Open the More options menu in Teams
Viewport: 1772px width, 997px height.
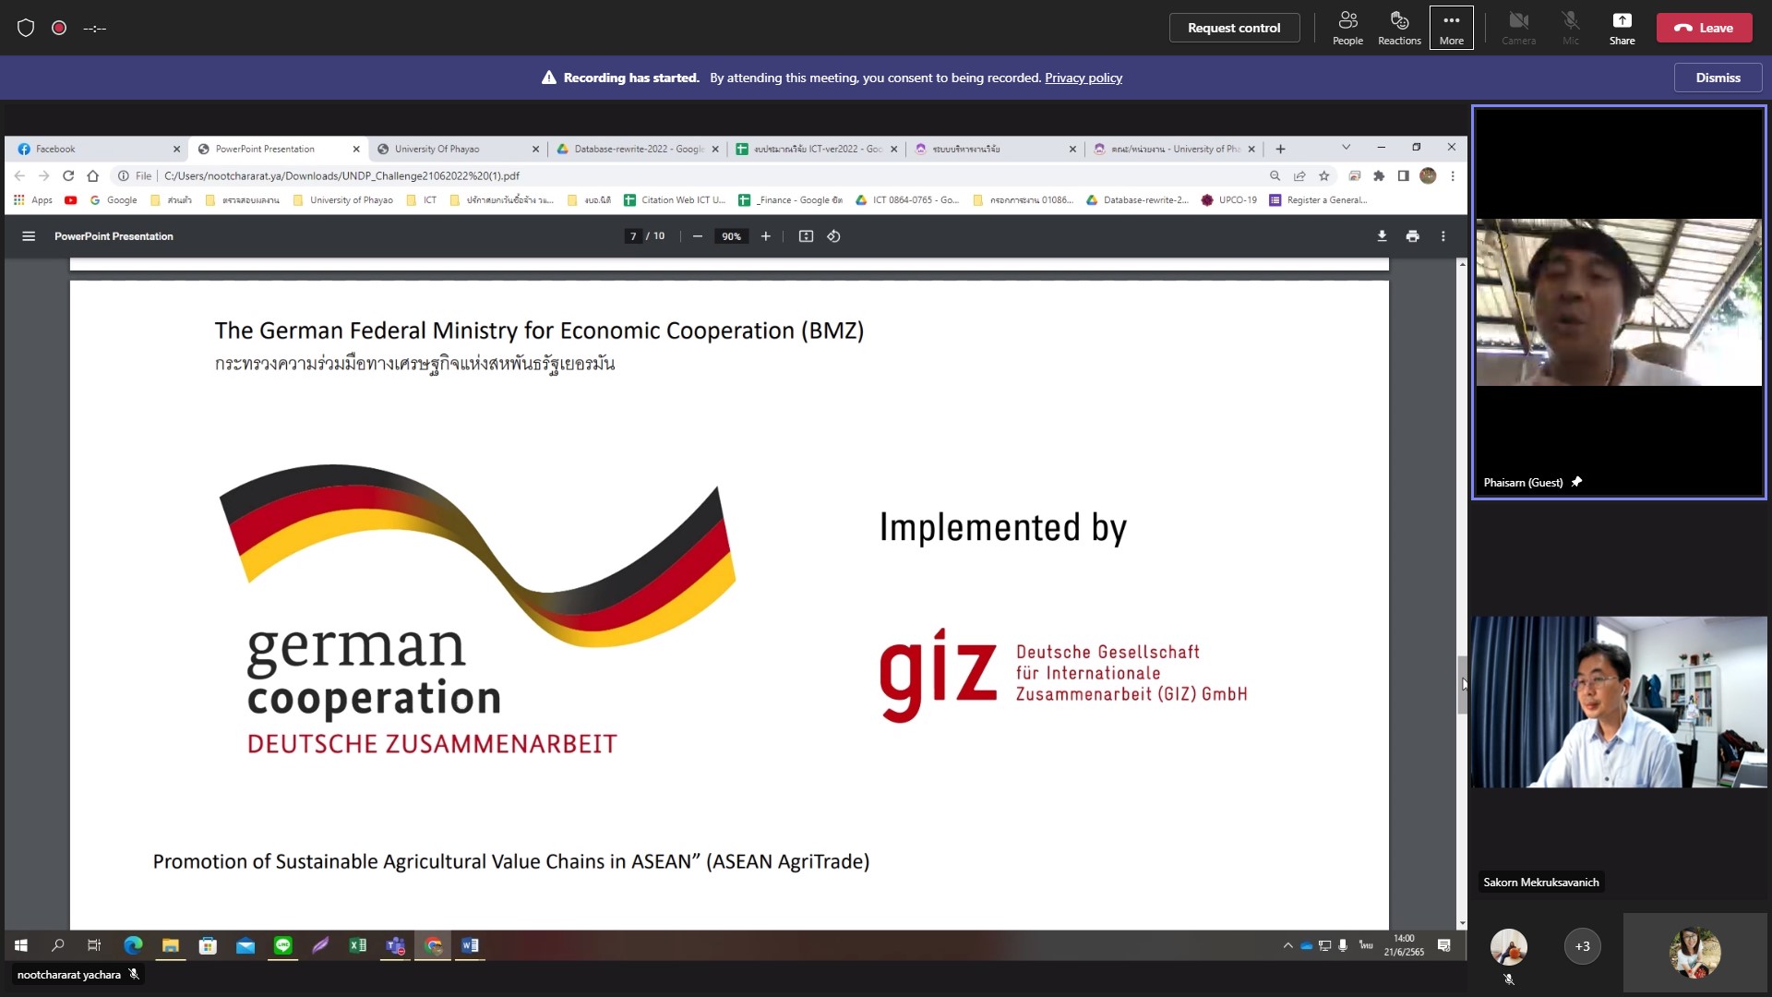[1451, 28]
